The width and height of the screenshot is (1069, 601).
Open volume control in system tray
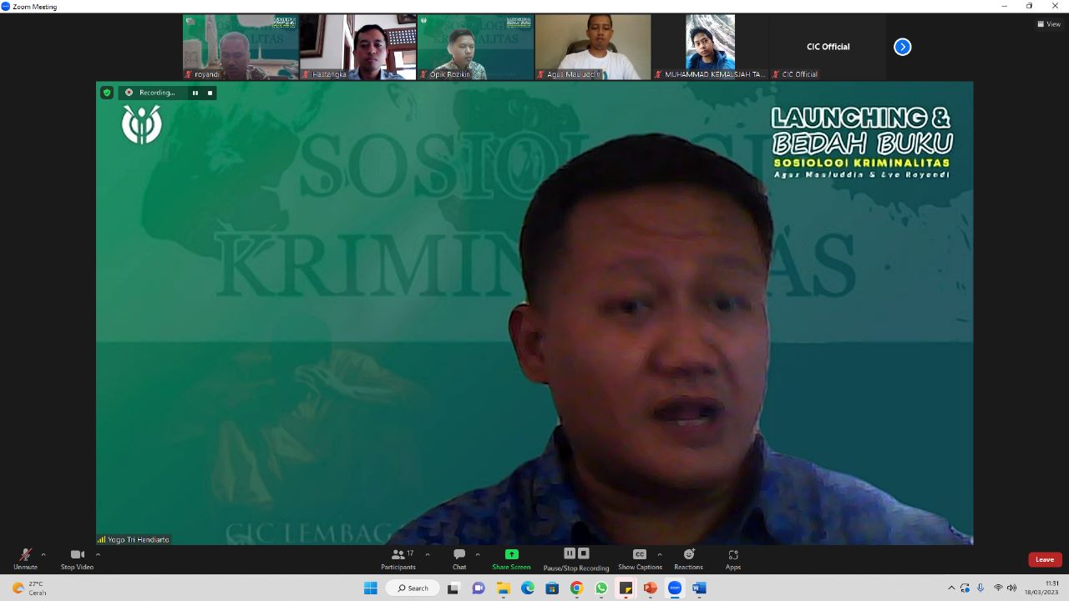click(1011, 588)
